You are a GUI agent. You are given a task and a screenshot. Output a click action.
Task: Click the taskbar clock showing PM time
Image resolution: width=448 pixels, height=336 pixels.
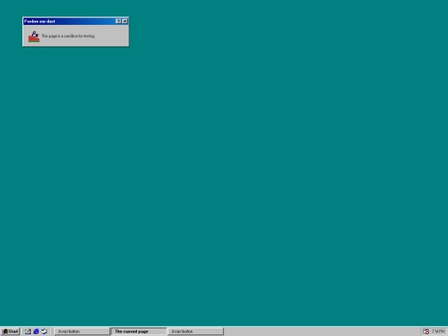pyautogui.click(x=438, y=331)
